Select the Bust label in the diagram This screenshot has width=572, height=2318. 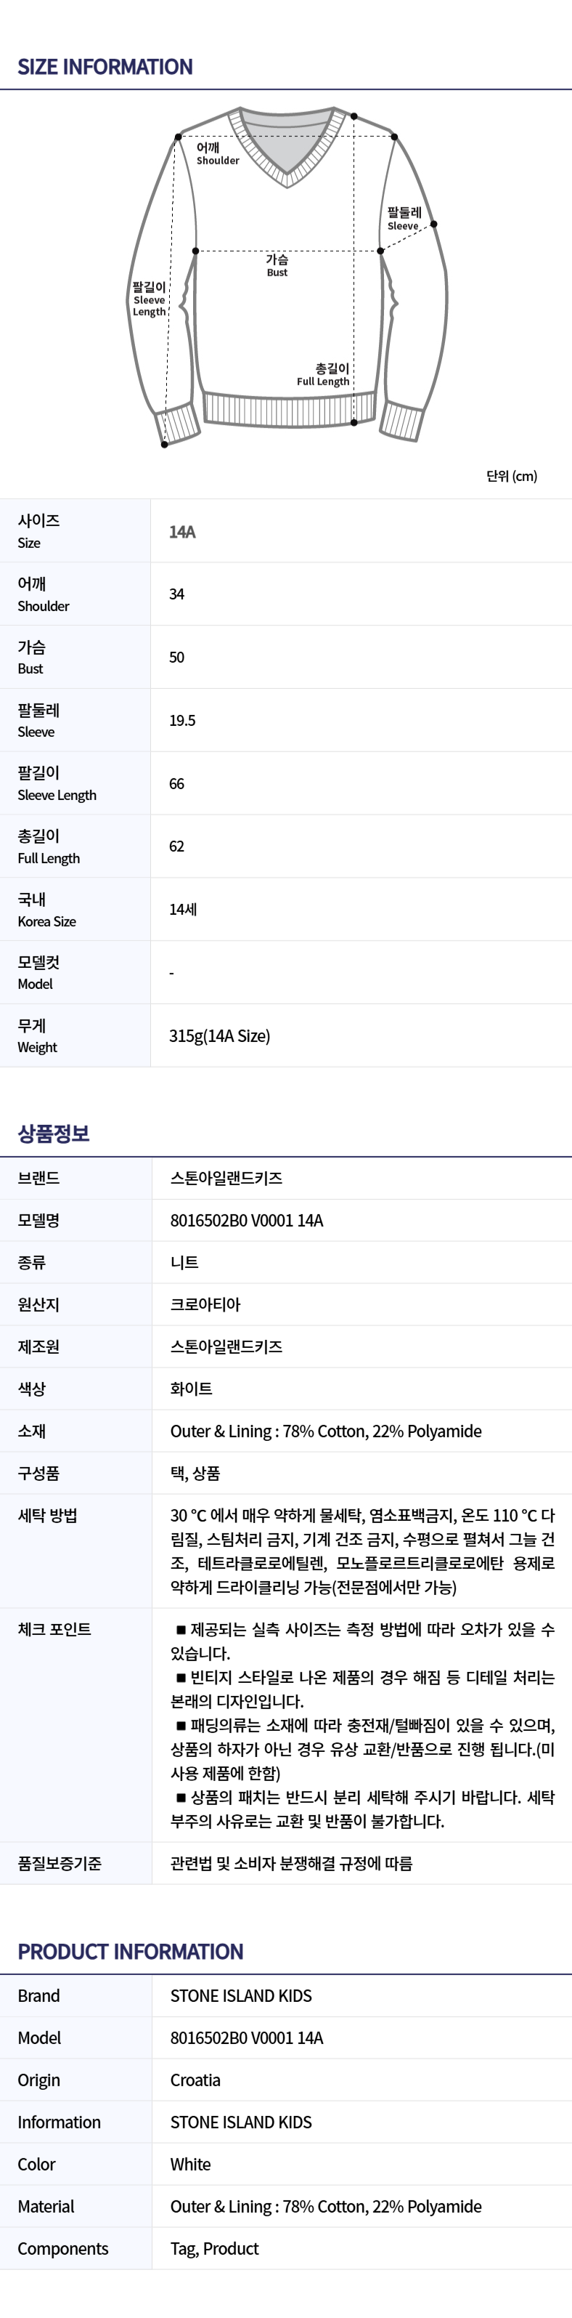277,265
